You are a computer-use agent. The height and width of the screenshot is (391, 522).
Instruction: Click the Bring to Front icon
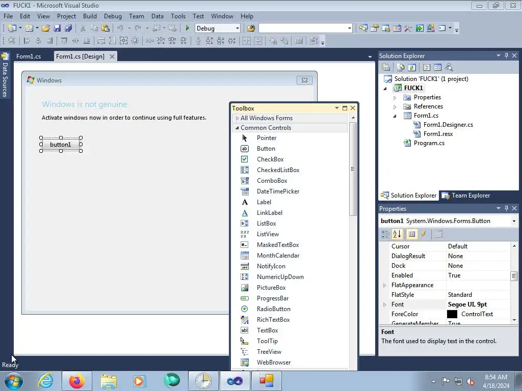coord(273,41)
